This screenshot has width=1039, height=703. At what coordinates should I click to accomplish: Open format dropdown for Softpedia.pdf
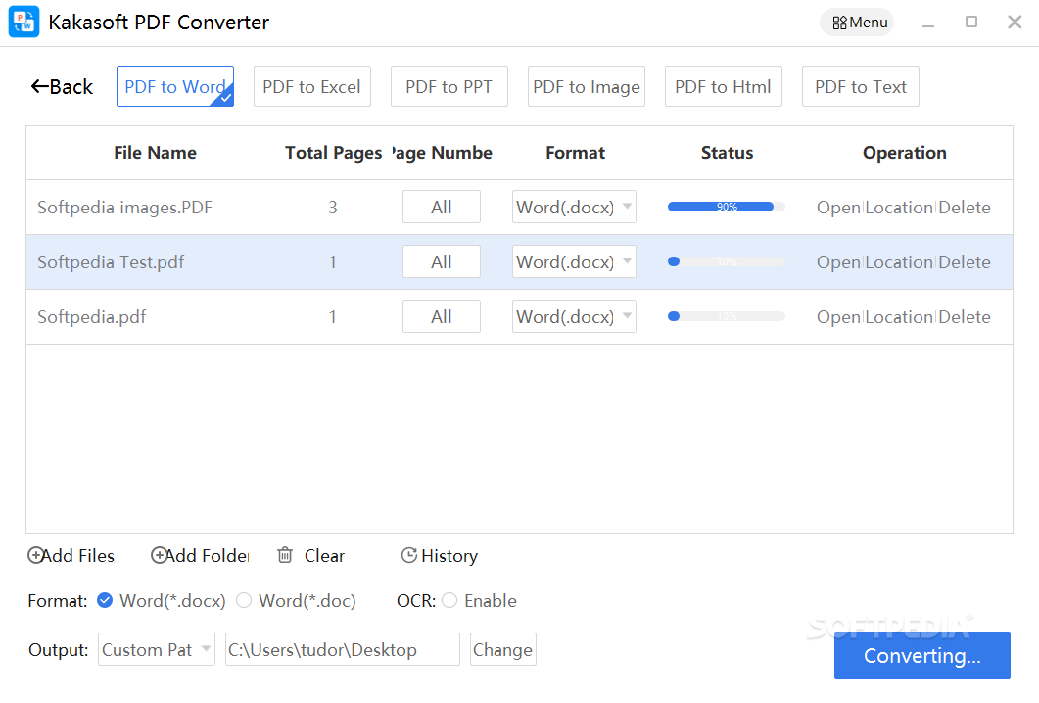point(574,316)
